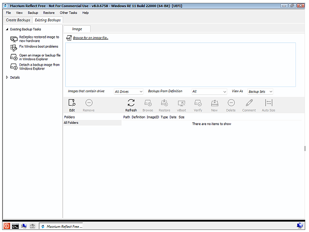Viewport: 309px width, 232px height.
Task: Click the ImageID column header
Action: pos(153,117)
